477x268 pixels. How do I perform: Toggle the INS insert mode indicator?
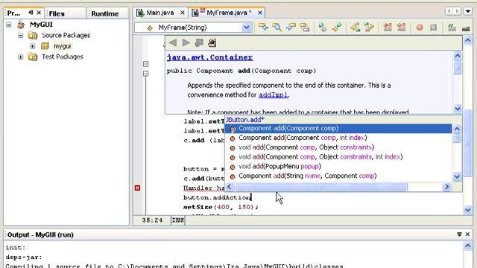coord(178,220)
